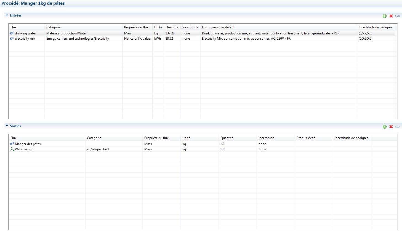The image size is (402, 234).
Task: Click the Drinking water provider cell
Action: [278, 33]
